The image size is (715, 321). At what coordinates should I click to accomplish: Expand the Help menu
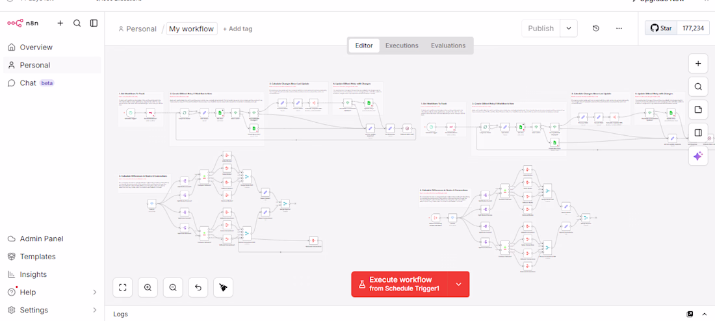[52, 292]
